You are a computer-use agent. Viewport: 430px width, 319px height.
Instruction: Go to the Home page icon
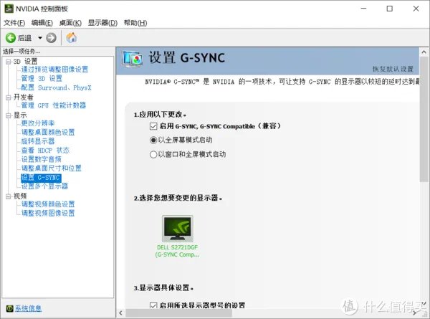point(72,37)
